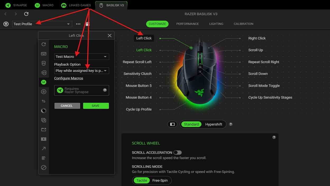Open the Playback Option dropdown
Image resolution: width=330 pixels, height=186 pixels.
coord(81,71)
